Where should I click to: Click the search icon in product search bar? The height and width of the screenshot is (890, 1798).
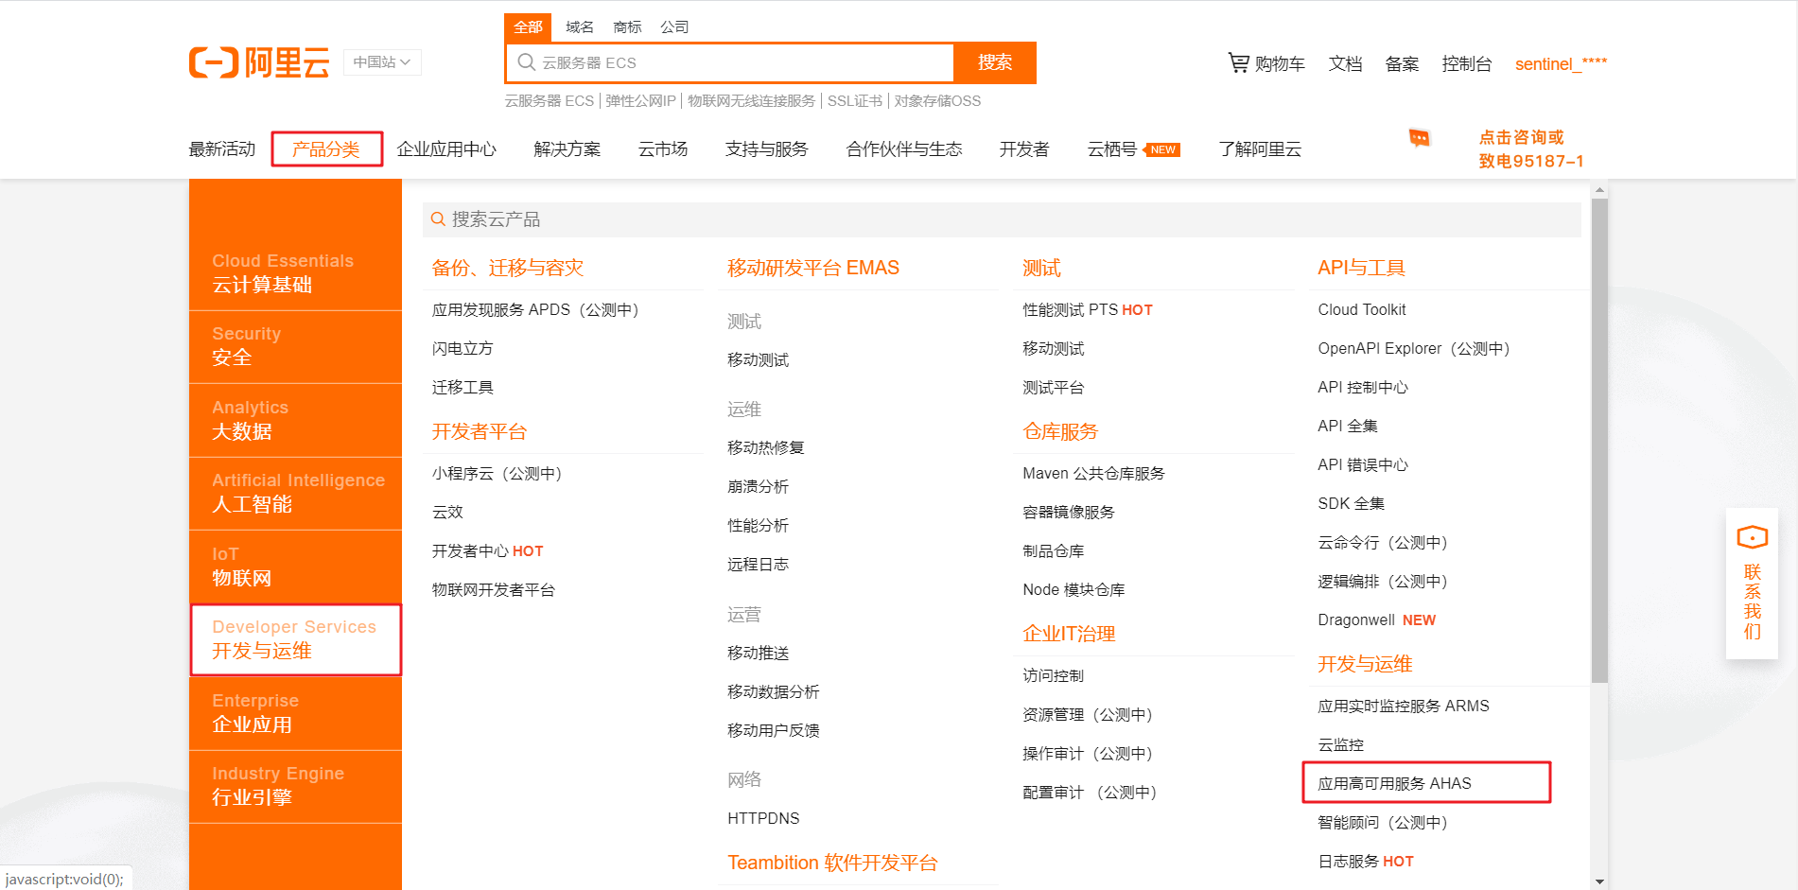pyautogui.click(x=438, y=219)
